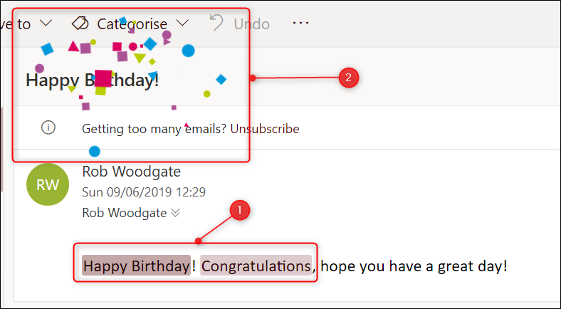561x309 pixels.
Task: Expand the Move to dropdown chevron
Action: pos(46,23)
